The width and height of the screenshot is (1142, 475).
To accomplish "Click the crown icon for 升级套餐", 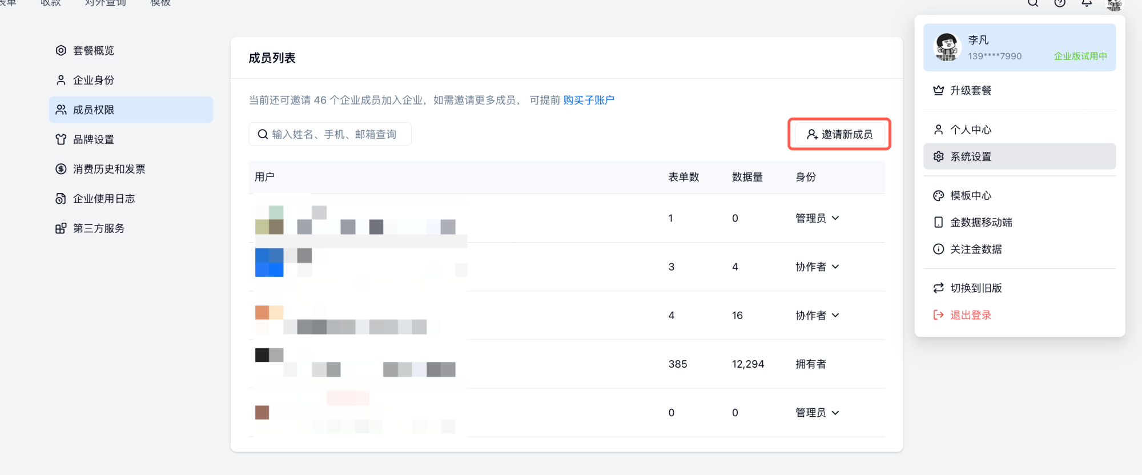I will 938,90.
